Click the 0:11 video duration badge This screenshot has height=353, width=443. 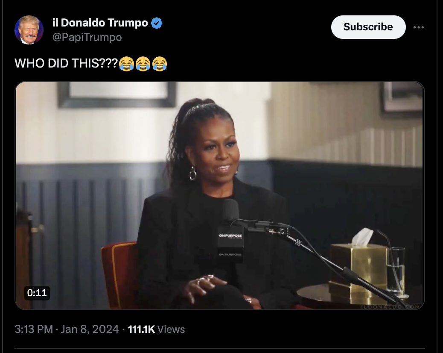[37, 293]
